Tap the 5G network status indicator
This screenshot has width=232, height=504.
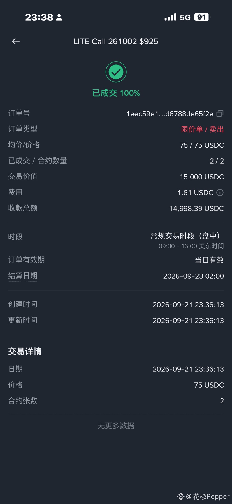coord(185,18)
